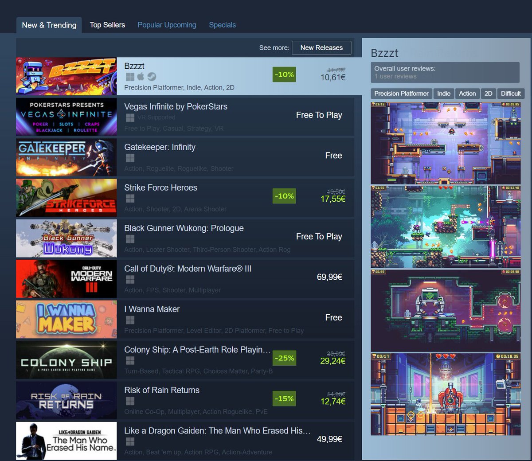
Task: Click Windows icon under I Wanna Maker
Action: (x=130, y=320)
